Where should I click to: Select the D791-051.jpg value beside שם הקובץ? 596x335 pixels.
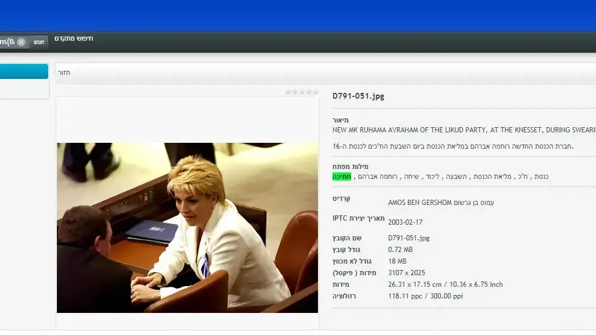click(409, 238)
